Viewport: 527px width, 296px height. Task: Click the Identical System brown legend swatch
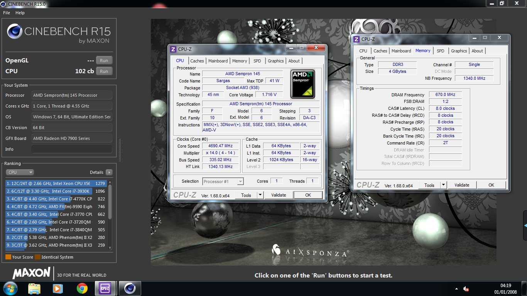(x=37, y=257)
